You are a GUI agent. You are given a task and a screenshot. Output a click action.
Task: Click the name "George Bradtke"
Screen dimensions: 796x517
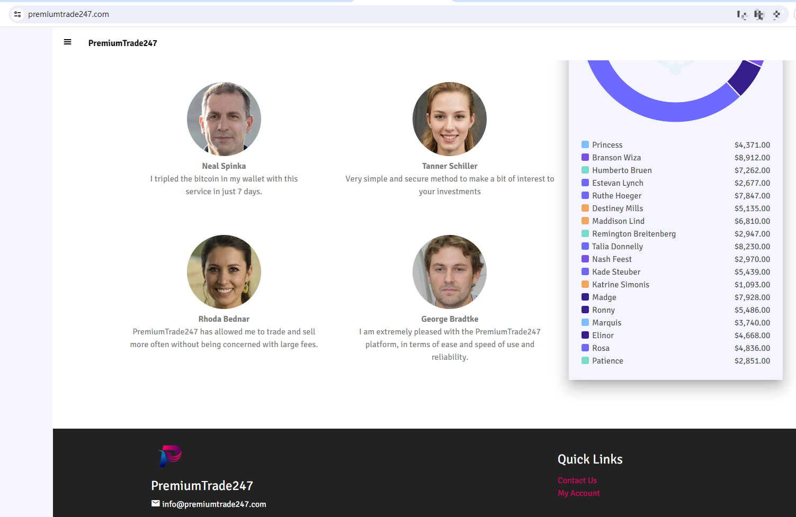450,319
